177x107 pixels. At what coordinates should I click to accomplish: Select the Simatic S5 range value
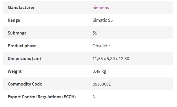pos(103,20)
